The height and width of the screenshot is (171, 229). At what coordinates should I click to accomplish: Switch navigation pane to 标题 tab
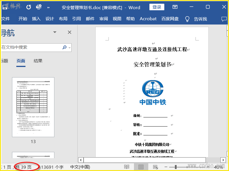coord(5,61)
